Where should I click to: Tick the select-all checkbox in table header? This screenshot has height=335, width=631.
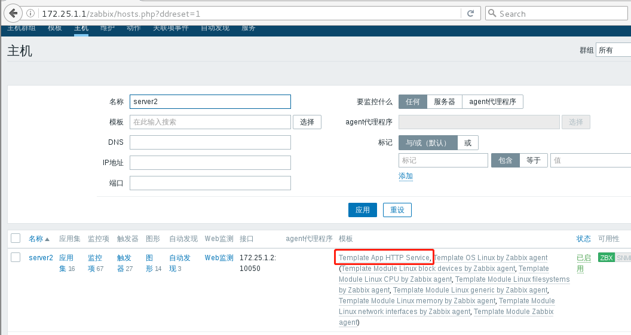point(16,238)
